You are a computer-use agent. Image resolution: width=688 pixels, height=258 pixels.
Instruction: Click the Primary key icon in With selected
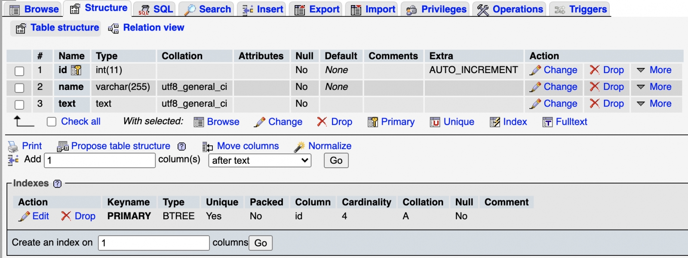click(x=372, y=122)
